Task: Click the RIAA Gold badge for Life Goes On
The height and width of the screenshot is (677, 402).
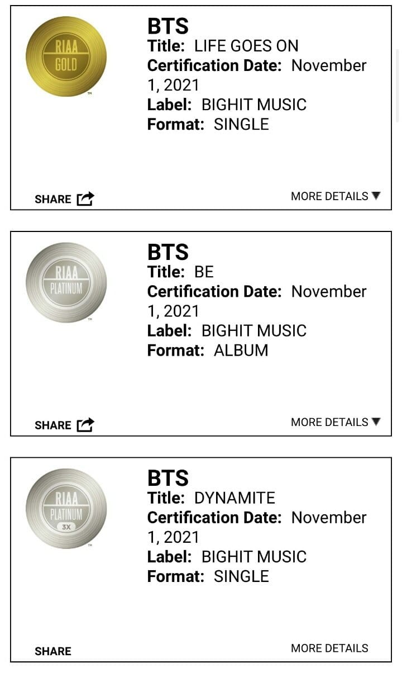Action: click(x=66, y=56)
